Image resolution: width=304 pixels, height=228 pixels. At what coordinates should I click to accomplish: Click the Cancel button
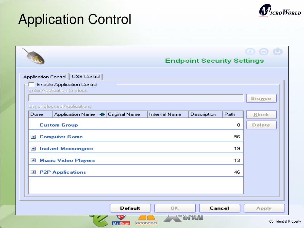[x=219, y=208]
